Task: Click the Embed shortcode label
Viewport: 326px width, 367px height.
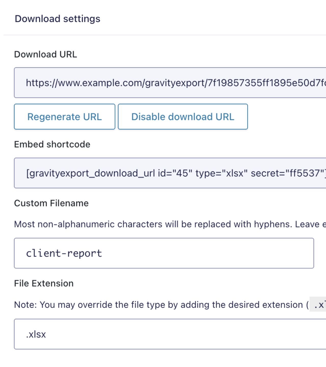Action: (x=52, y=144)
